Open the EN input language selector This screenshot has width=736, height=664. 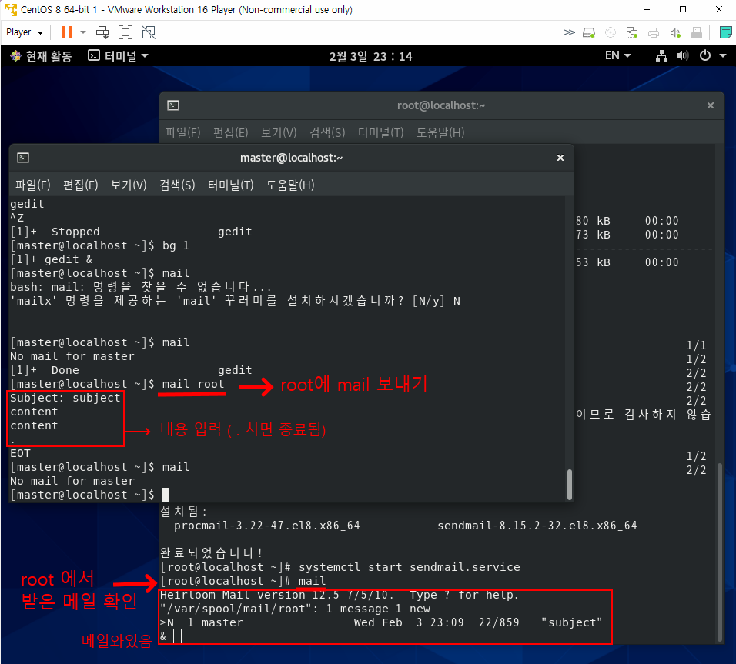pos(617,56)
